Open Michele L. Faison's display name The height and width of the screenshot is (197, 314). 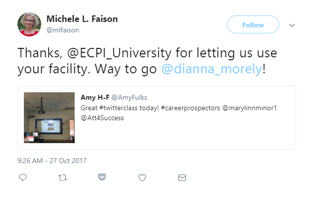point(82,19)
